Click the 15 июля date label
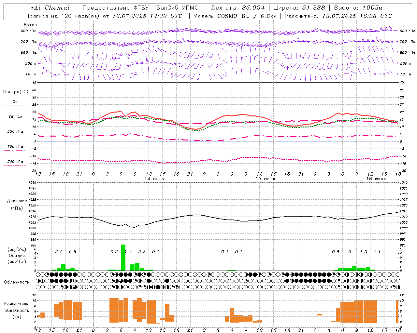The image size is (417, 333). (265, 179)
